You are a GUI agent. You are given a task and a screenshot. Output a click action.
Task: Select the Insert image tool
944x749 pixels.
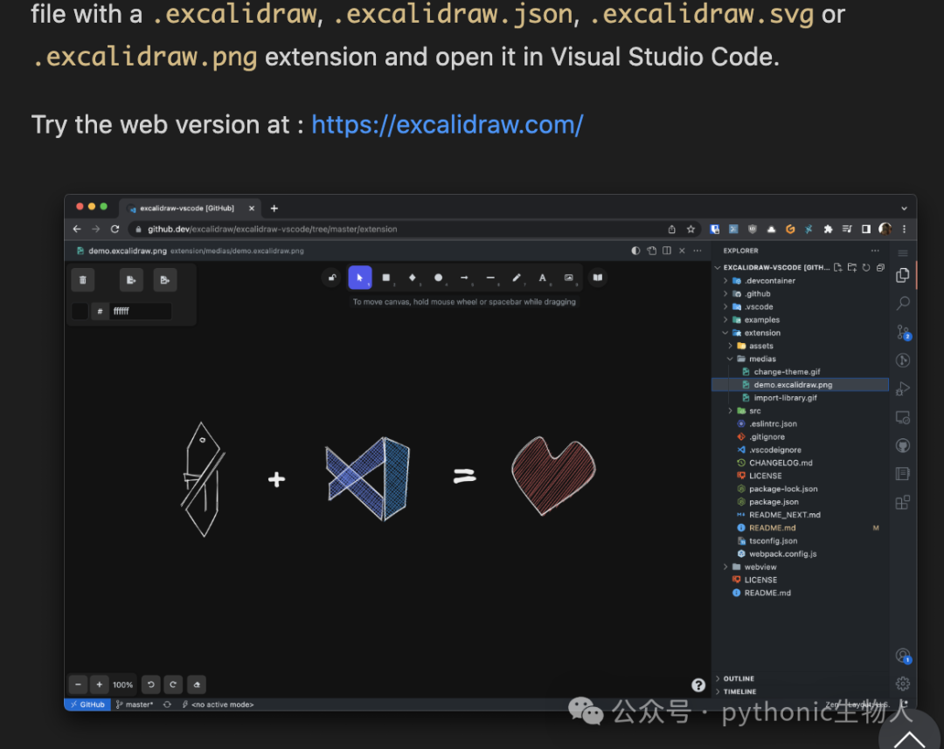click(568, 278)
